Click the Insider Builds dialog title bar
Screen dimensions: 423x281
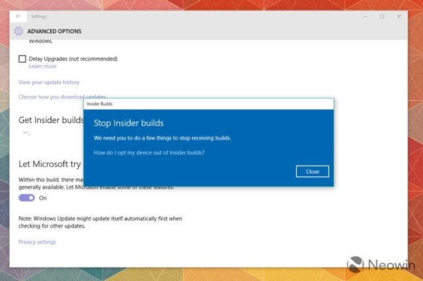pos(209,104)
